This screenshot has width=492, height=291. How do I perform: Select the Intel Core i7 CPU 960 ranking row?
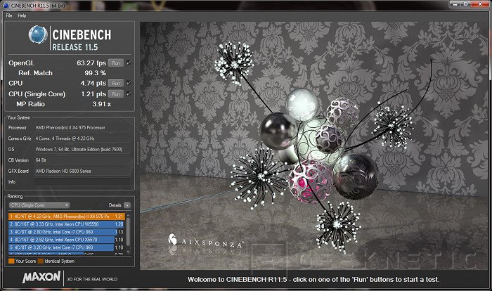pos(67,247)
